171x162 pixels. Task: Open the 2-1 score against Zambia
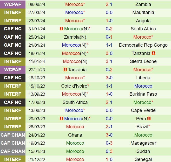point(109,4)
